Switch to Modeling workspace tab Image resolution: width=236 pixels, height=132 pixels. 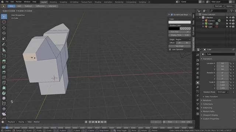(x=53, y=2)
